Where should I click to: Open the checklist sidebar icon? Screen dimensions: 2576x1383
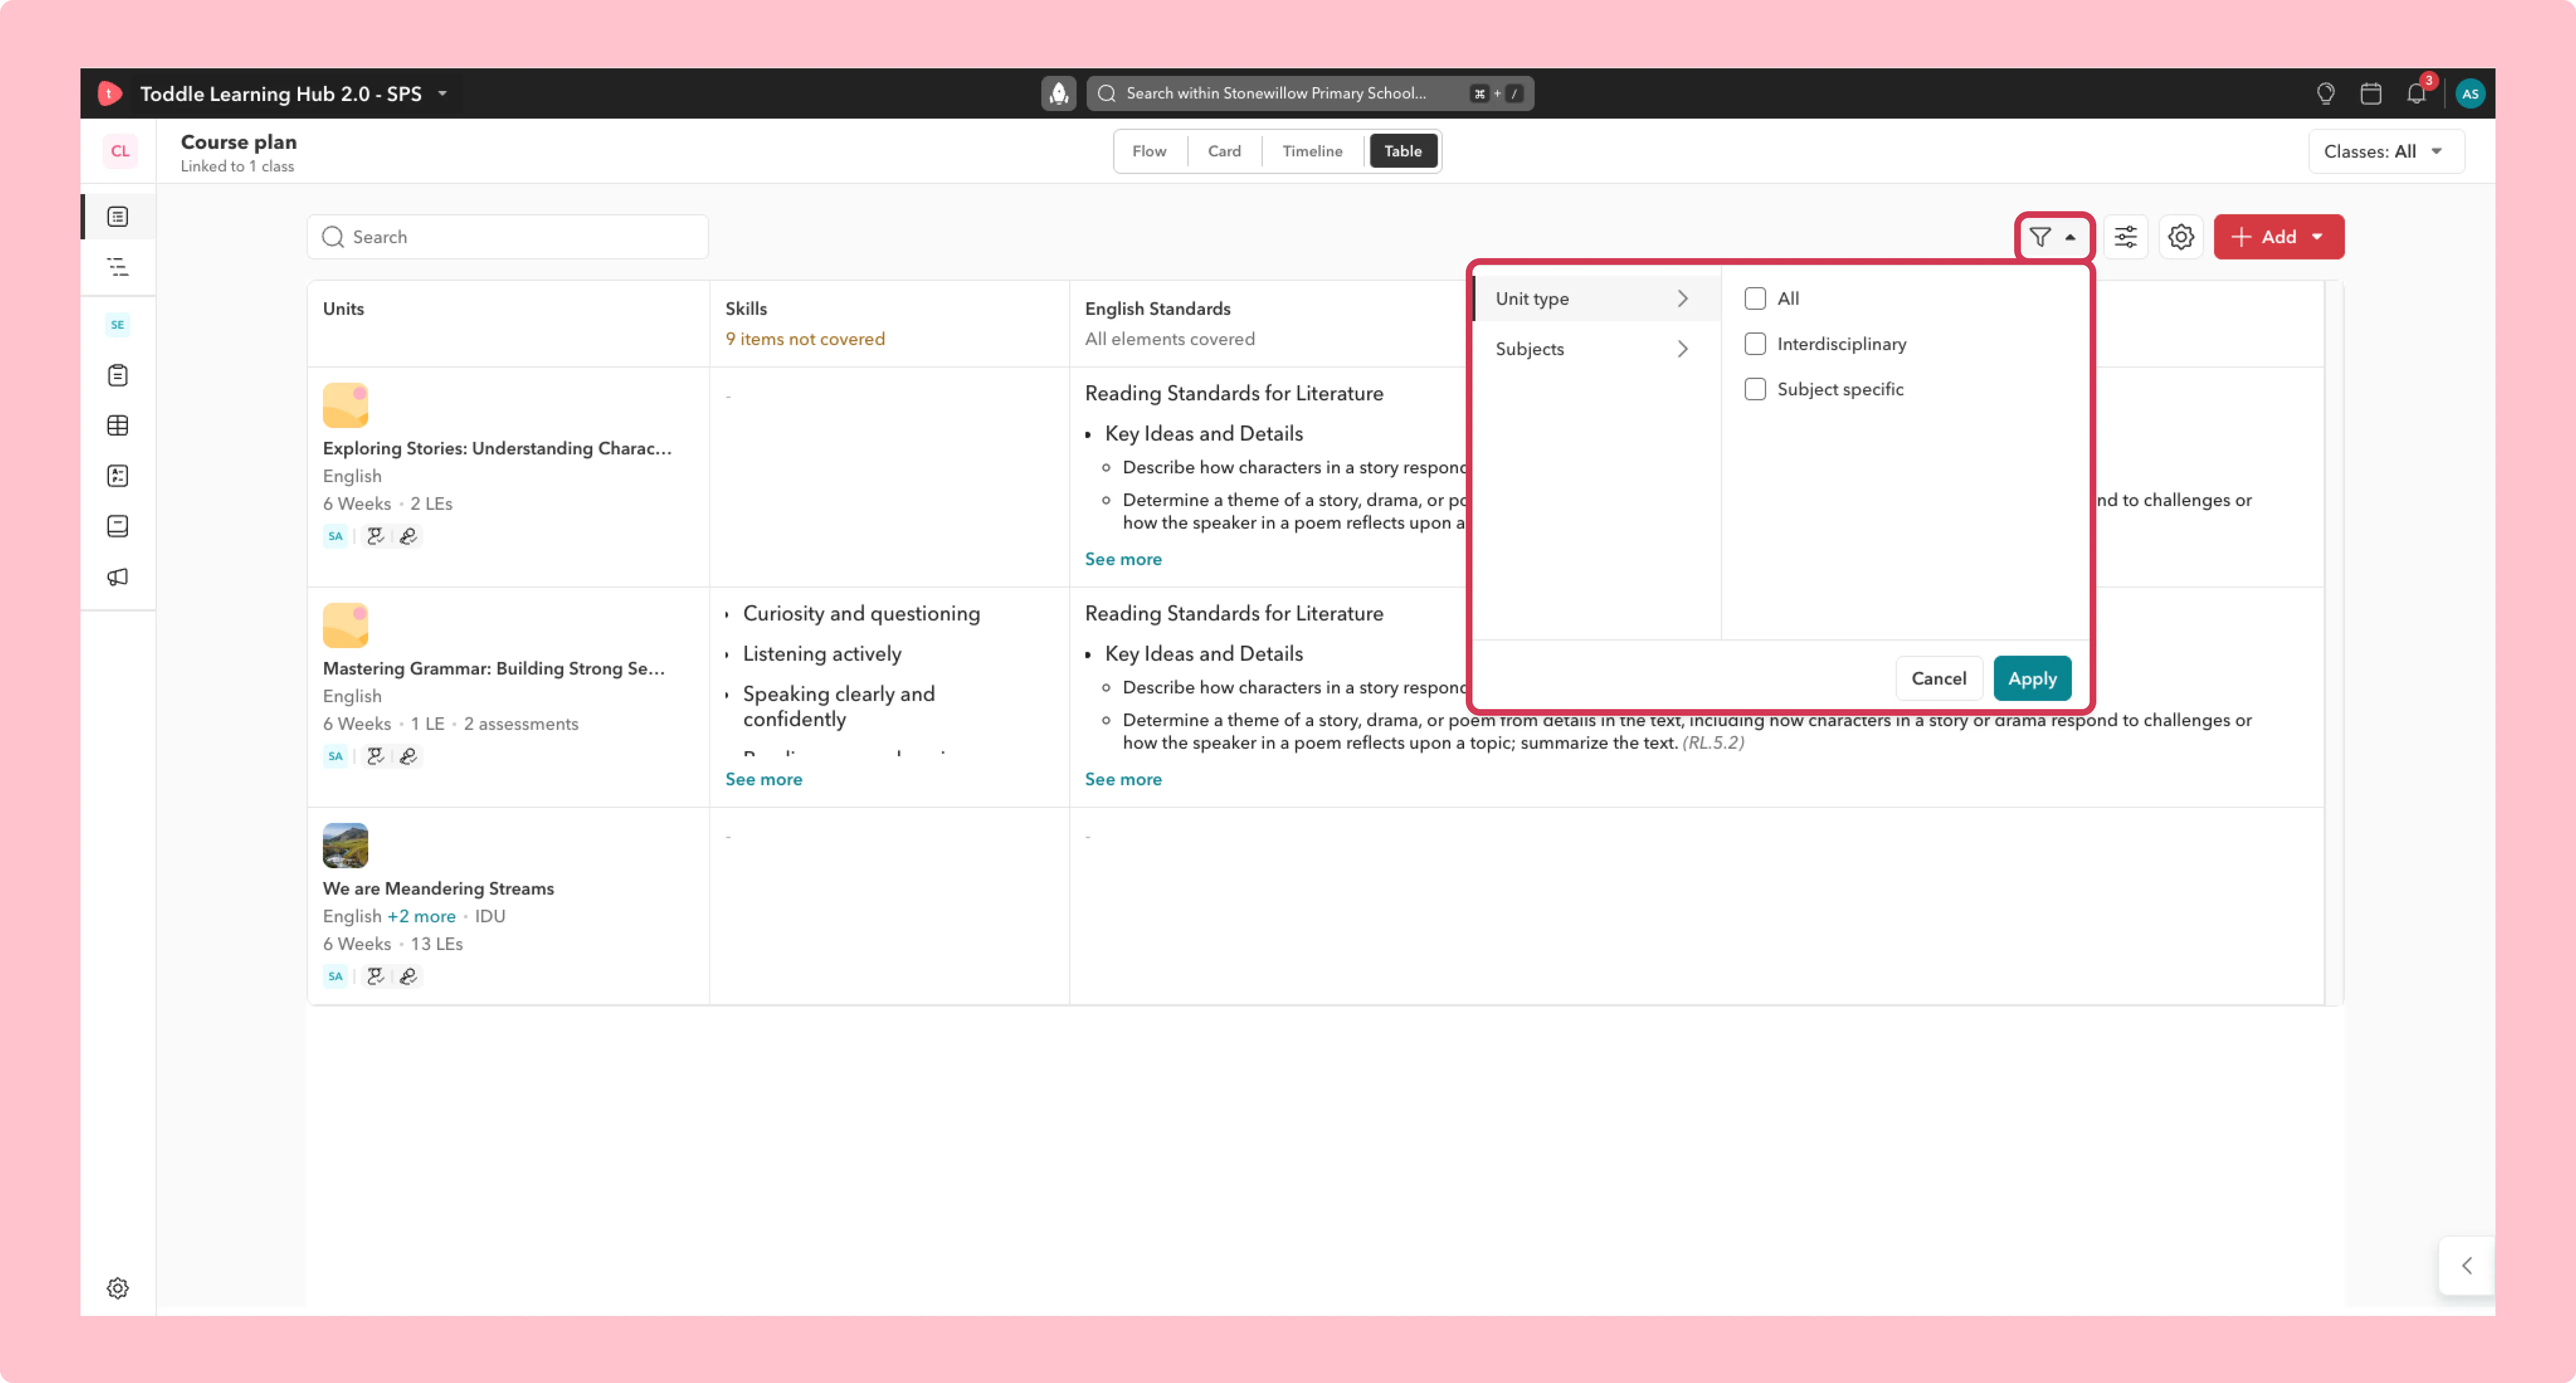[x=118, y=476]
